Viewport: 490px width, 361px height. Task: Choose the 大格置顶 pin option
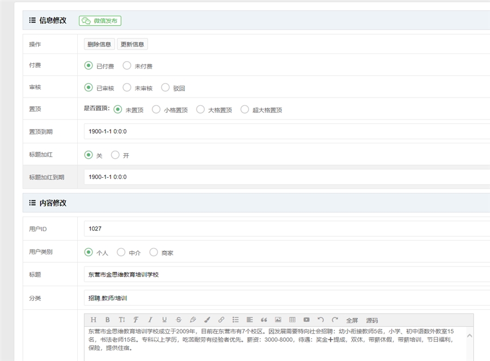200,110
